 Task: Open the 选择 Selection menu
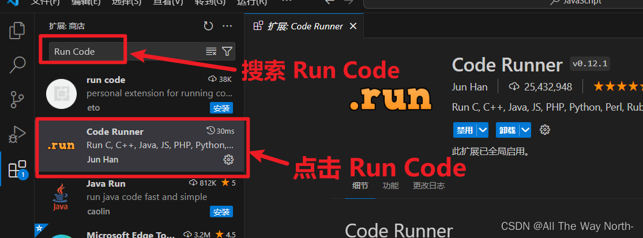pos(126,2)
